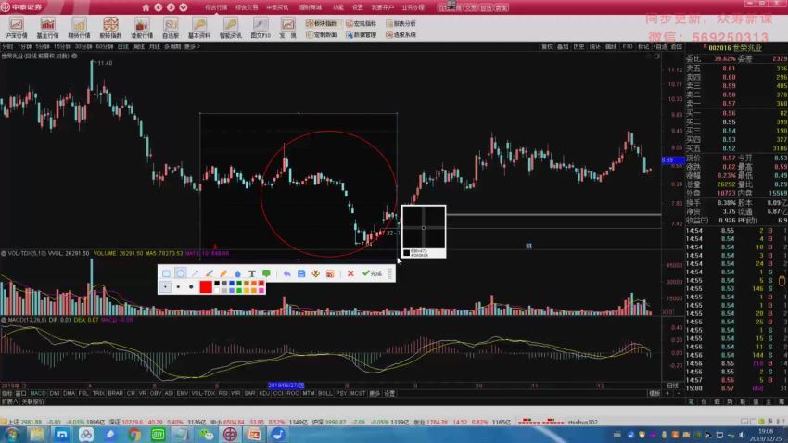This screenshot has width=788, height=443.
Task: Pick the dark green color swatch
Action: pos(239,284)
